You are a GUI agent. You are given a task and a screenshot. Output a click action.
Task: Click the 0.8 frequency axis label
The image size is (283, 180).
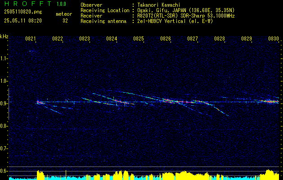[4, 126]
